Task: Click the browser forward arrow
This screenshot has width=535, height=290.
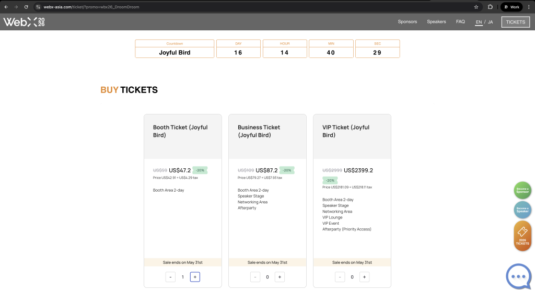Action: point(16,7)
